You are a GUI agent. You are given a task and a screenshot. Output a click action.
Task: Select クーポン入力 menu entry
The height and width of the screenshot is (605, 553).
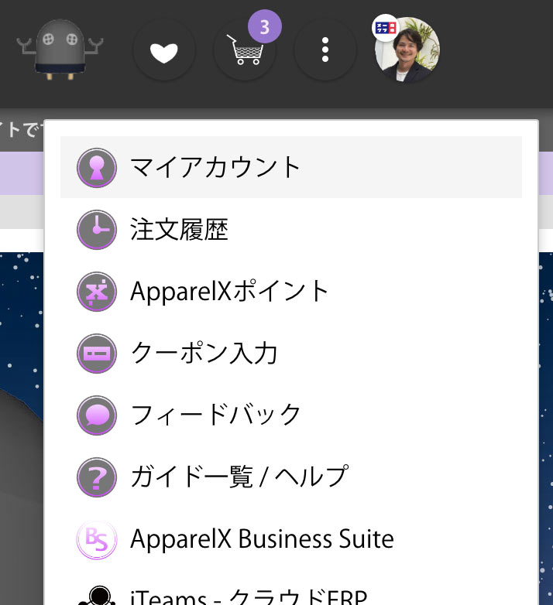[291, 353]
